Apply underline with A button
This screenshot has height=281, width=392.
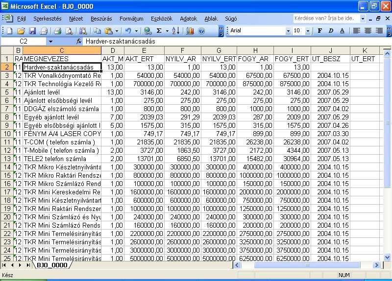click(342, 31)
